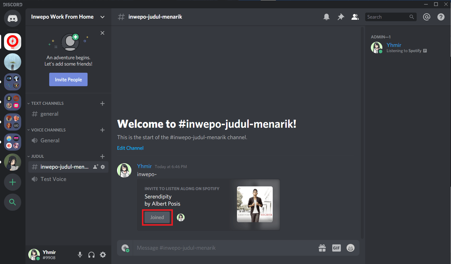Click the by Albert Posis artist line
This screenshot has width=451, height=264.
[x=163, y=204]
